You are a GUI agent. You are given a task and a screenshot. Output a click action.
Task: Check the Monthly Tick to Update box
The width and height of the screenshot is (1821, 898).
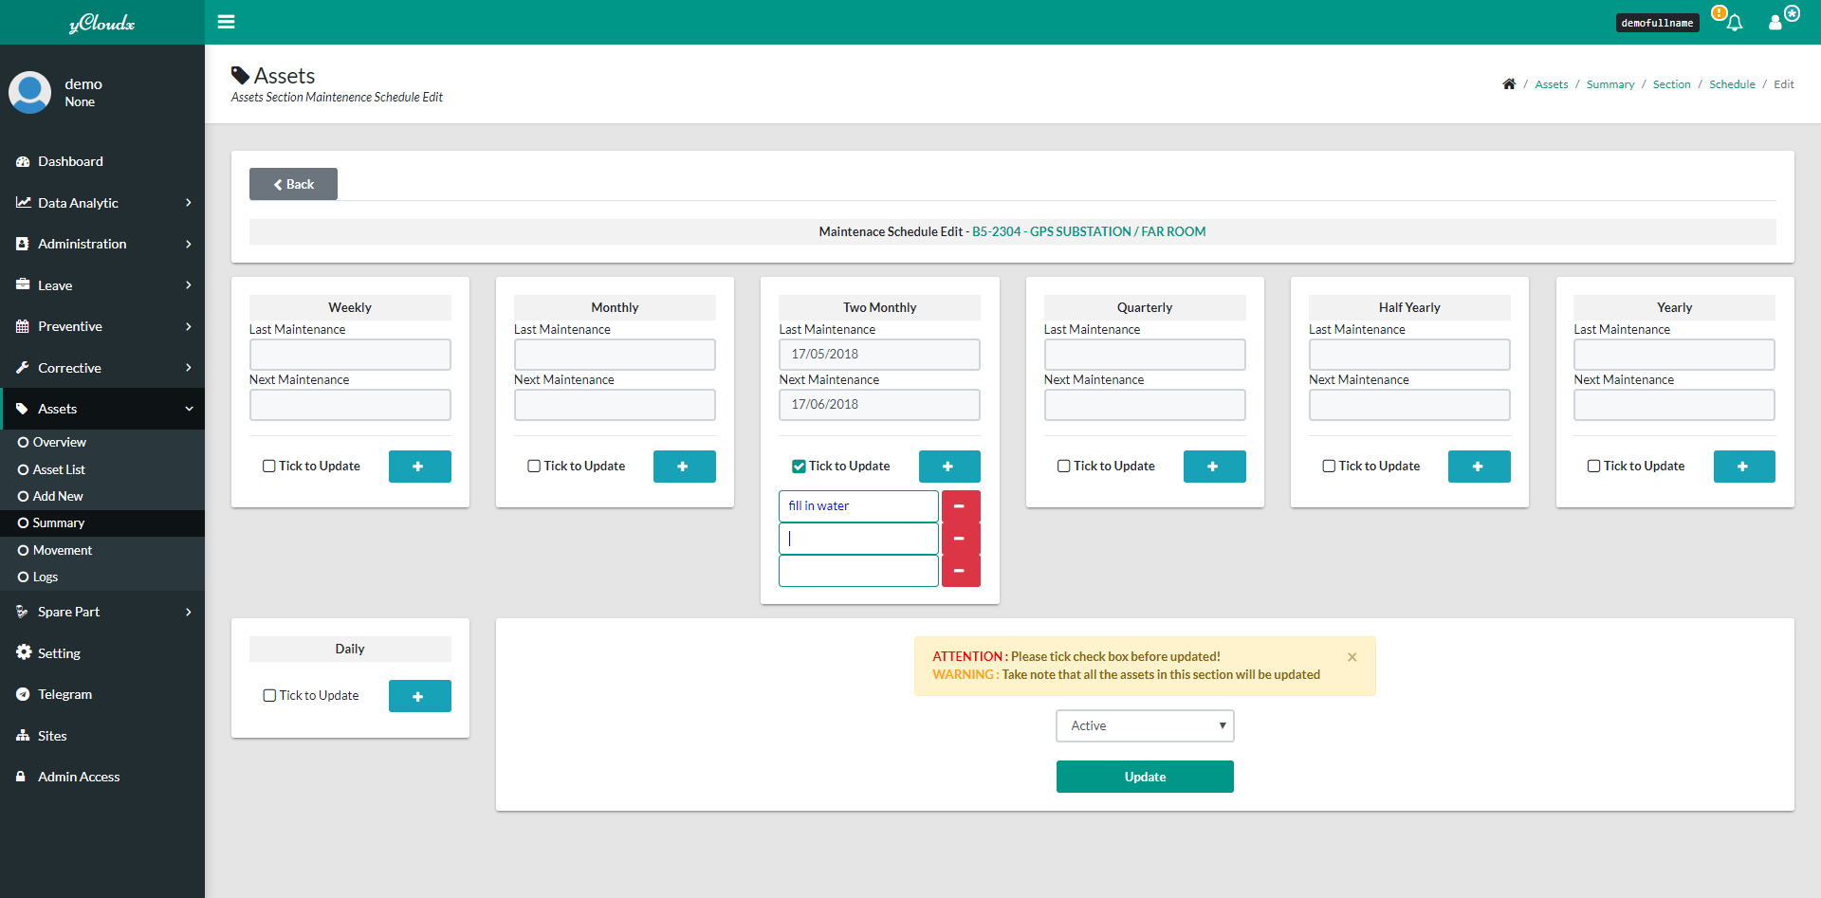[534, 467]
